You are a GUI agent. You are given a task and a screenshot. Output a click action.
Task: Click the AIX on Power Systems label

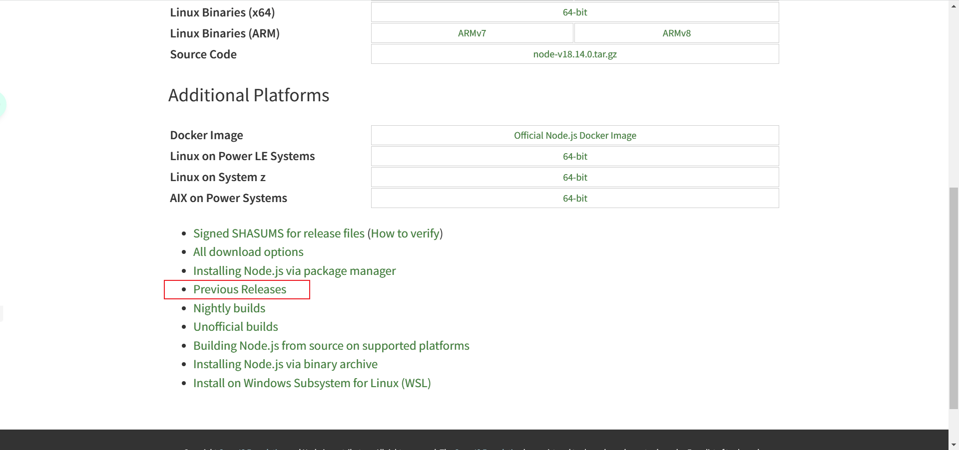tap(228, 199)
